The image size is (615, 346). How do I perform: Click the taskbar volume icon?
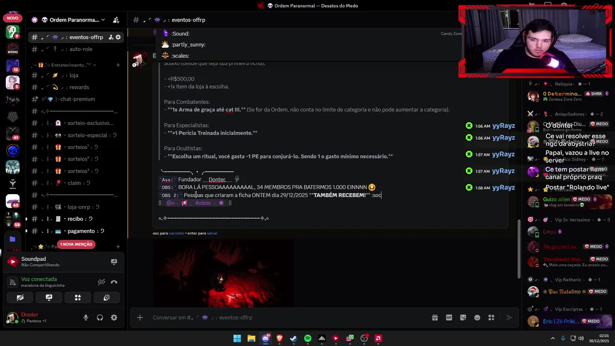pos(581,338)
